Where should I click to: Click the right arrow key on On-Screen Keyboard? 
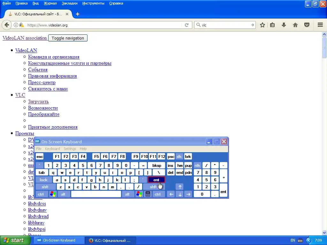[x=188, y=194]
